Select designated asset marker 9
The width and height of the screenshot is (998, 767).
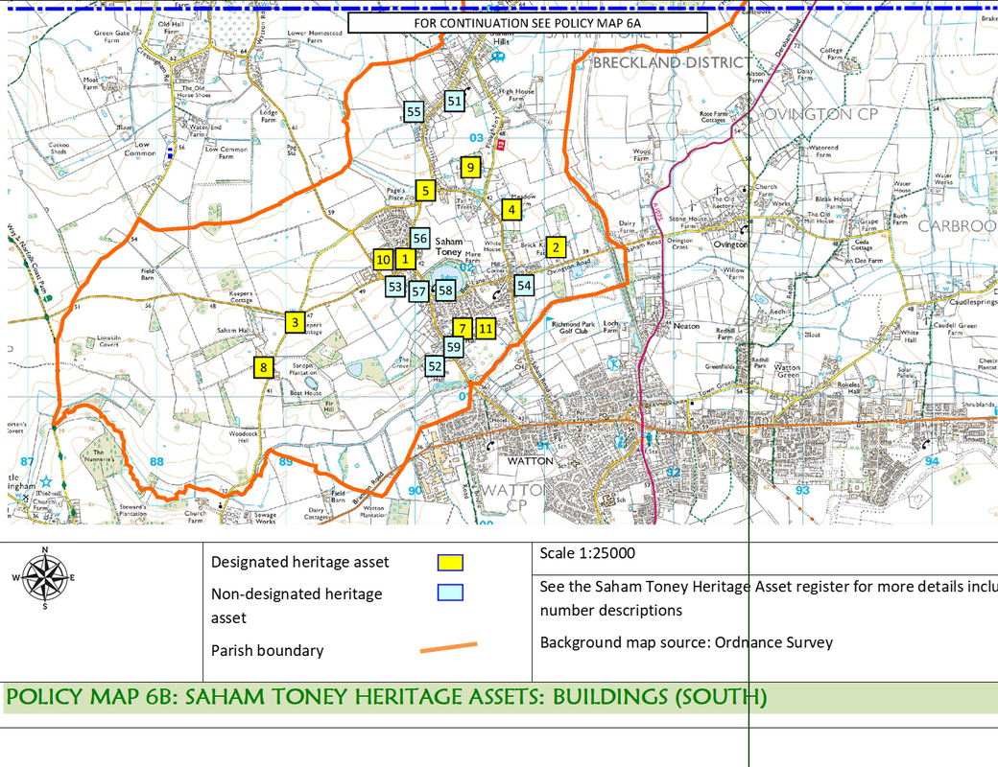pyautogui.click(x=470, y=167)
